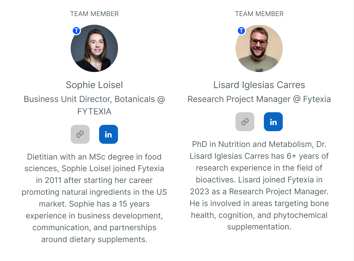354x261 pixels.
Task: Click bio line '2023 as a Research Project Manager'
Action: coord(259,192)
